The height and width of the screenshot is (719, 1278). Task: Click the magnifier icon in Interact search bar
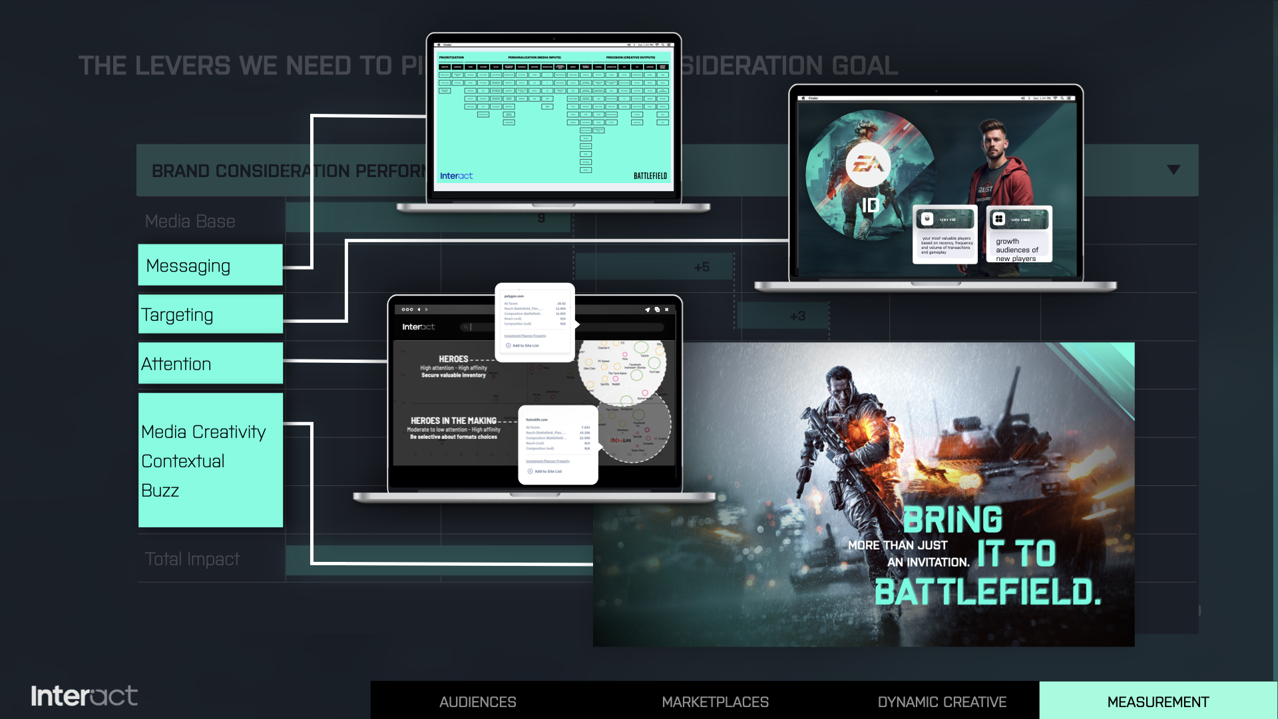(465, 327)
